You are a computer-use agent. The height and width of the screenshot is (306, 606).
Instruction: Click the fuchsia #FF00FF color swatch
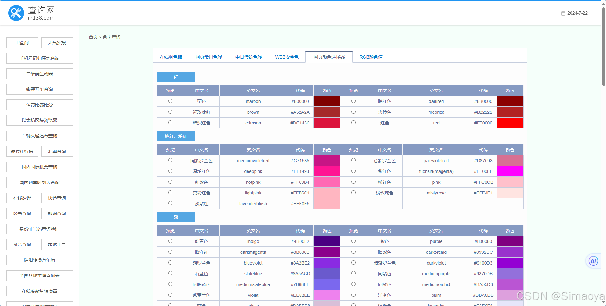click(510, 171)
